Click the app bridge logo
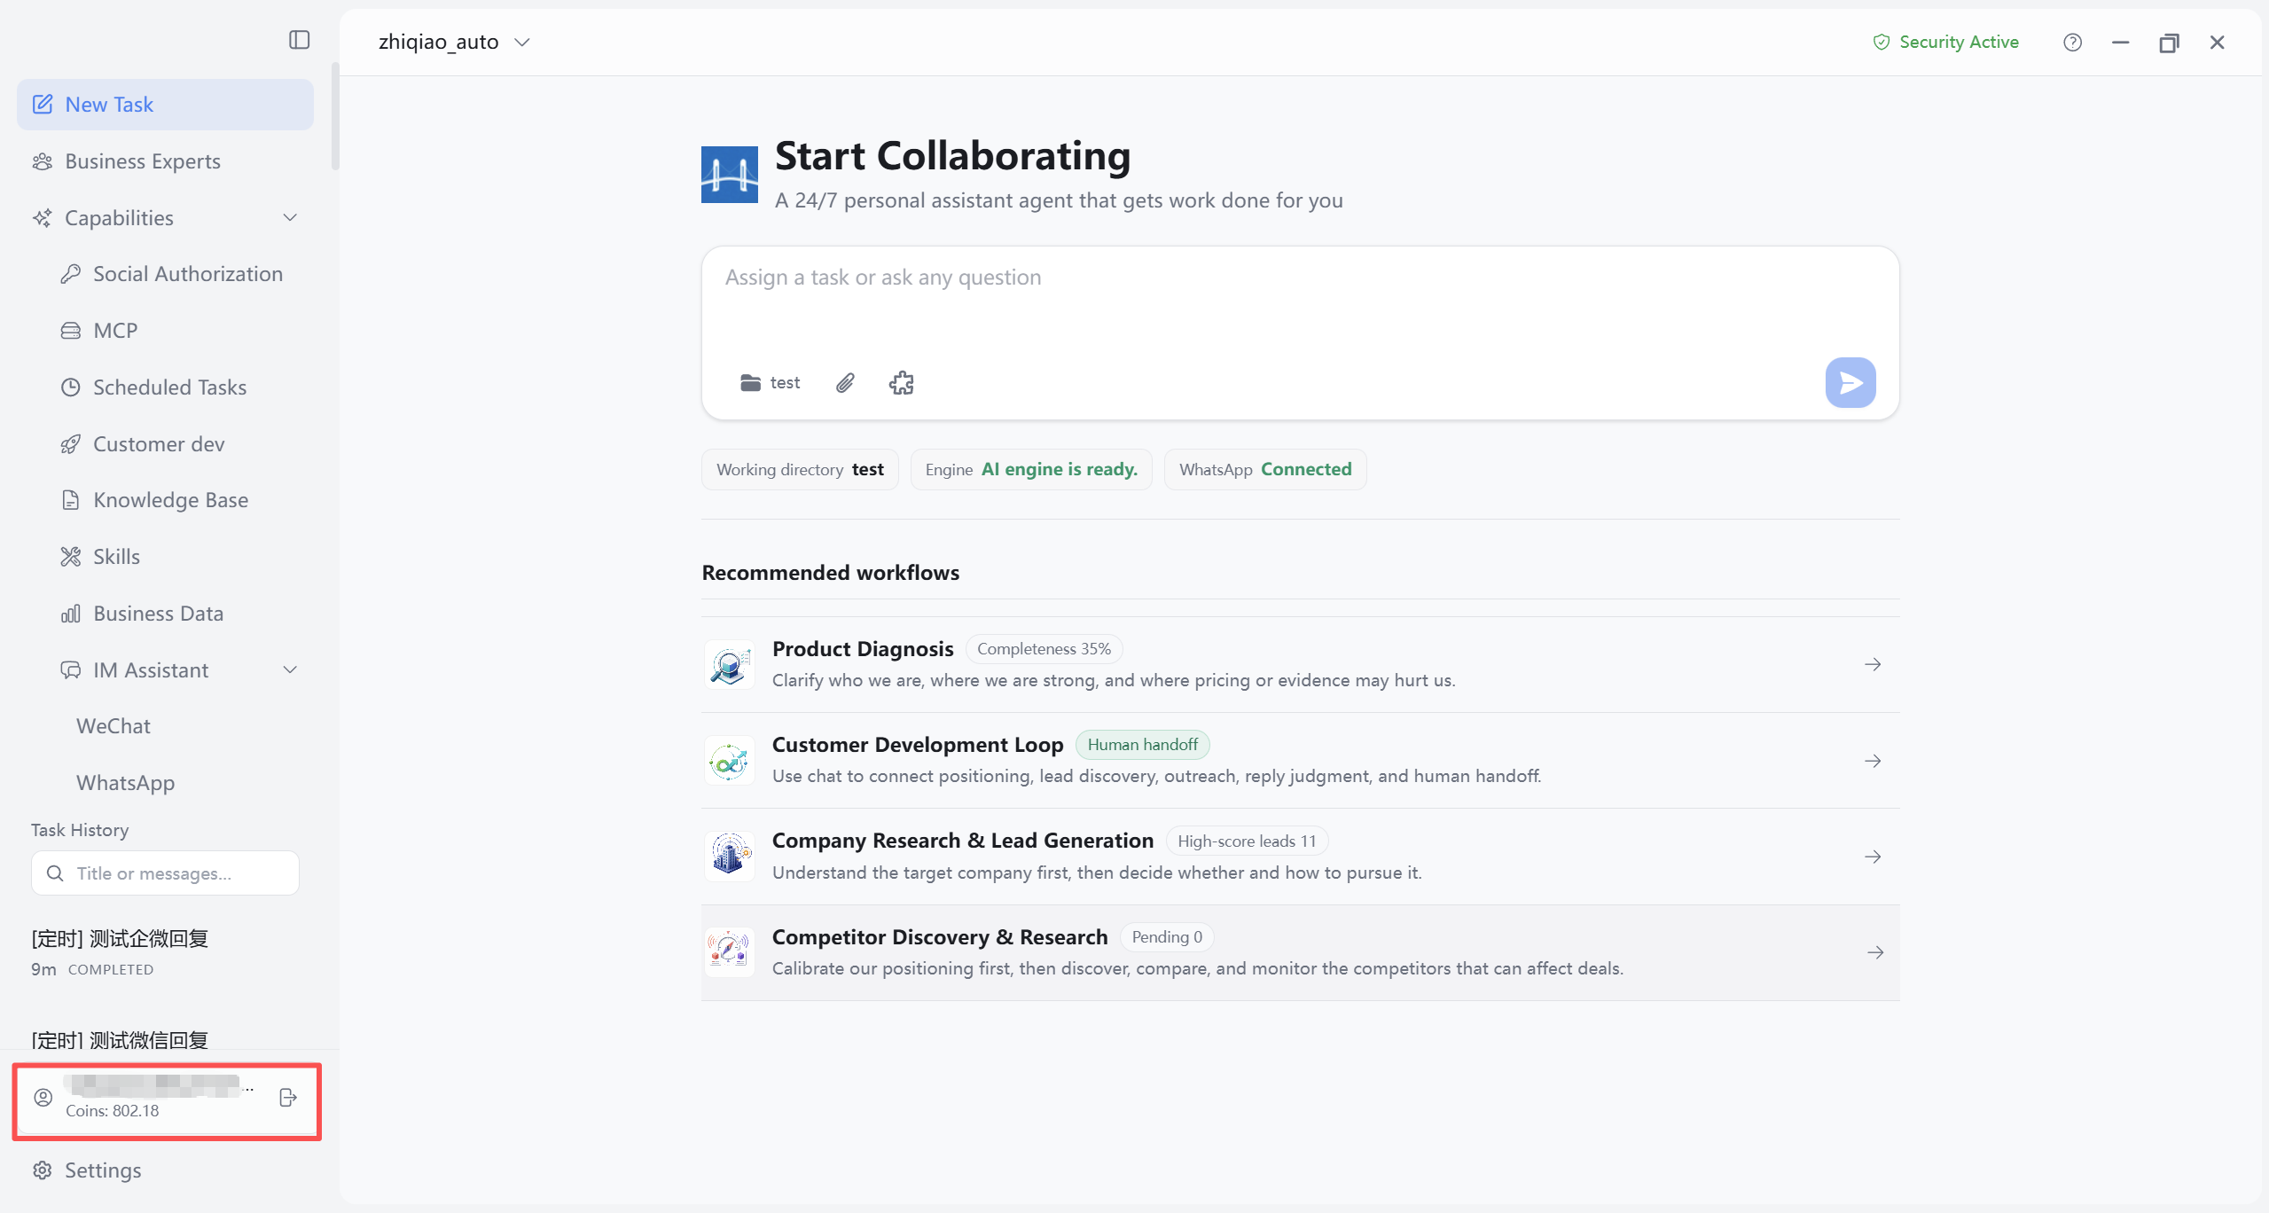This screenshot has width=2269, height=1213. 729,174
